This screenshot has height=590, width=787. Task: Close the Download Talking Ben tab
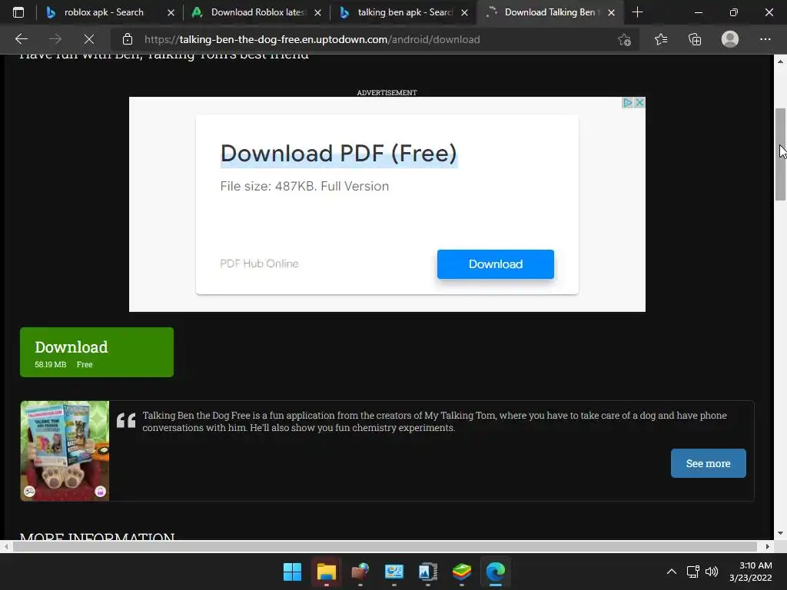(x=611, y=12)
